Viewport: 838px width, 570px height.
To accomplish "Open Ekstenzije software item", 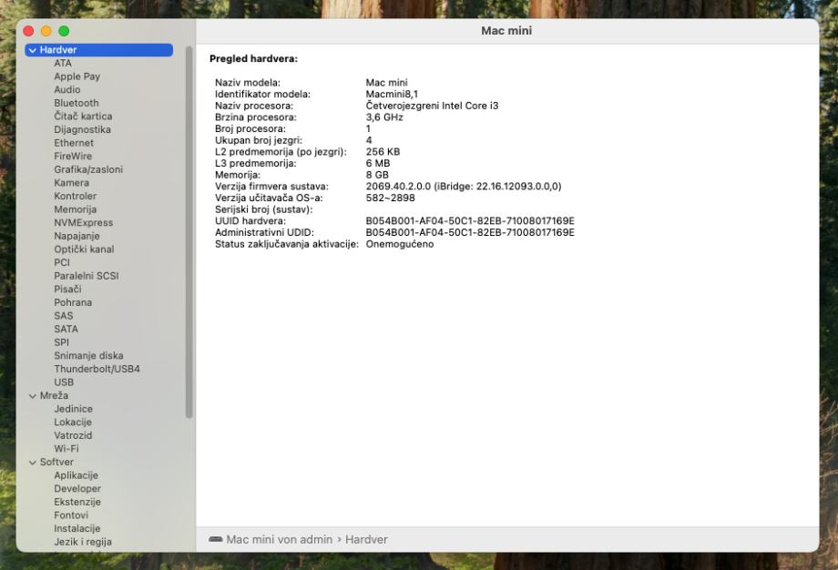I will [x=77, y=502].
